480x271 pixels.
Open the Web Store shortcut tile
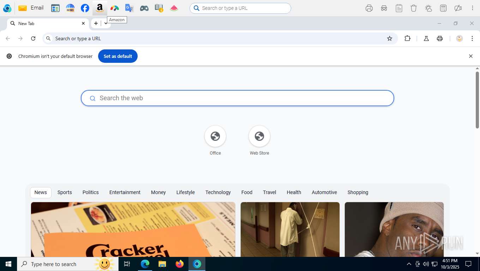coord(259,141)
